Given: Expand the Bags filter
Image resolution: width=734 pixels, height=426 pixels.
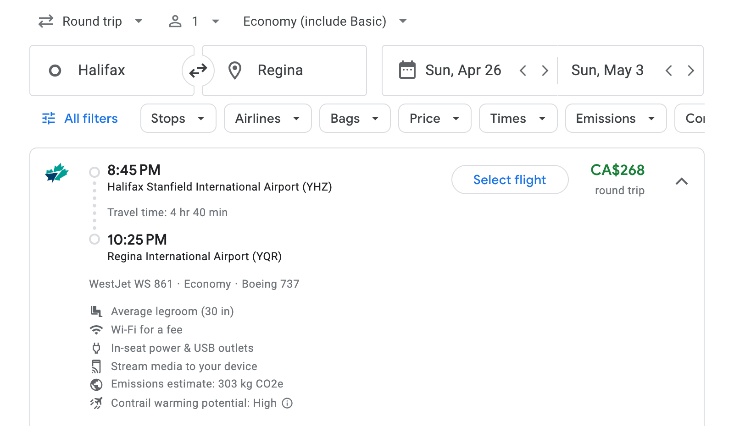Looking at the screenshot, I should (355, 118).
